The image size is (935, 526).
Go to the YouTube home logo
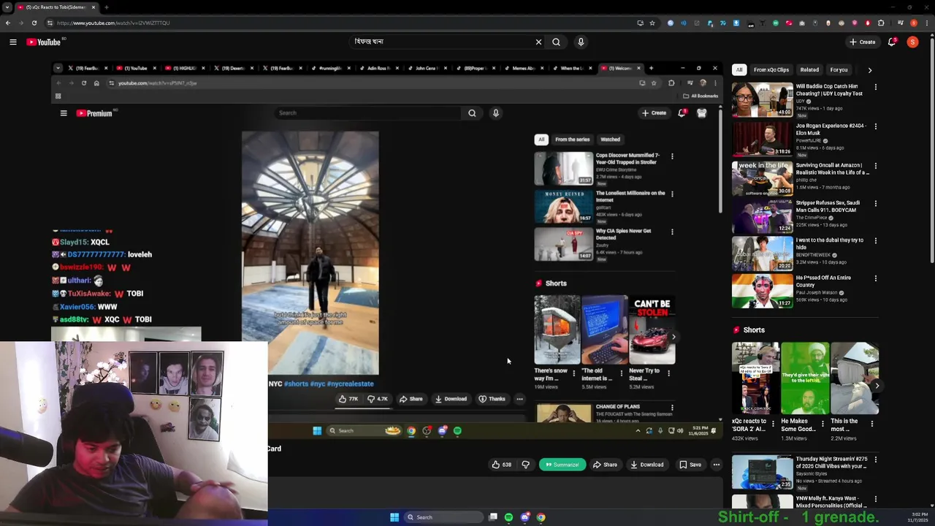pyautogui.click(x=44, y=42)
